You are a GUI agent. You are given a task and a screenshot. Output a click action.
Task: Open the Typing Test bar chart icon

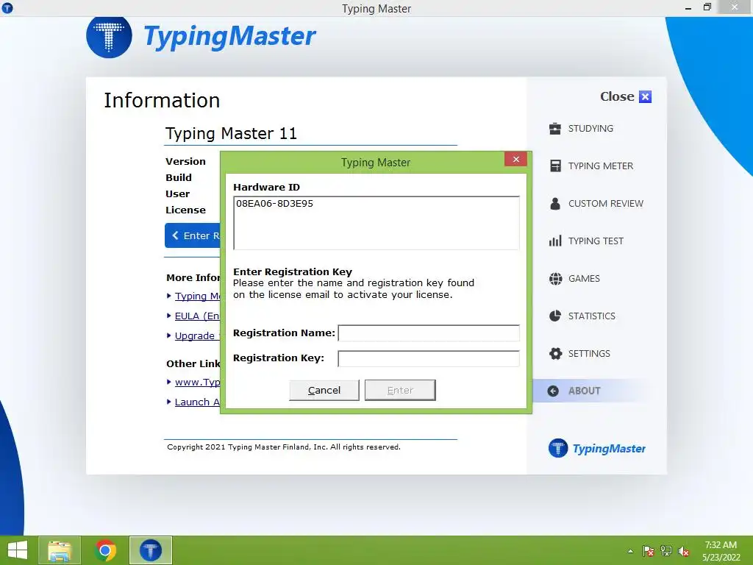point(555,241)
